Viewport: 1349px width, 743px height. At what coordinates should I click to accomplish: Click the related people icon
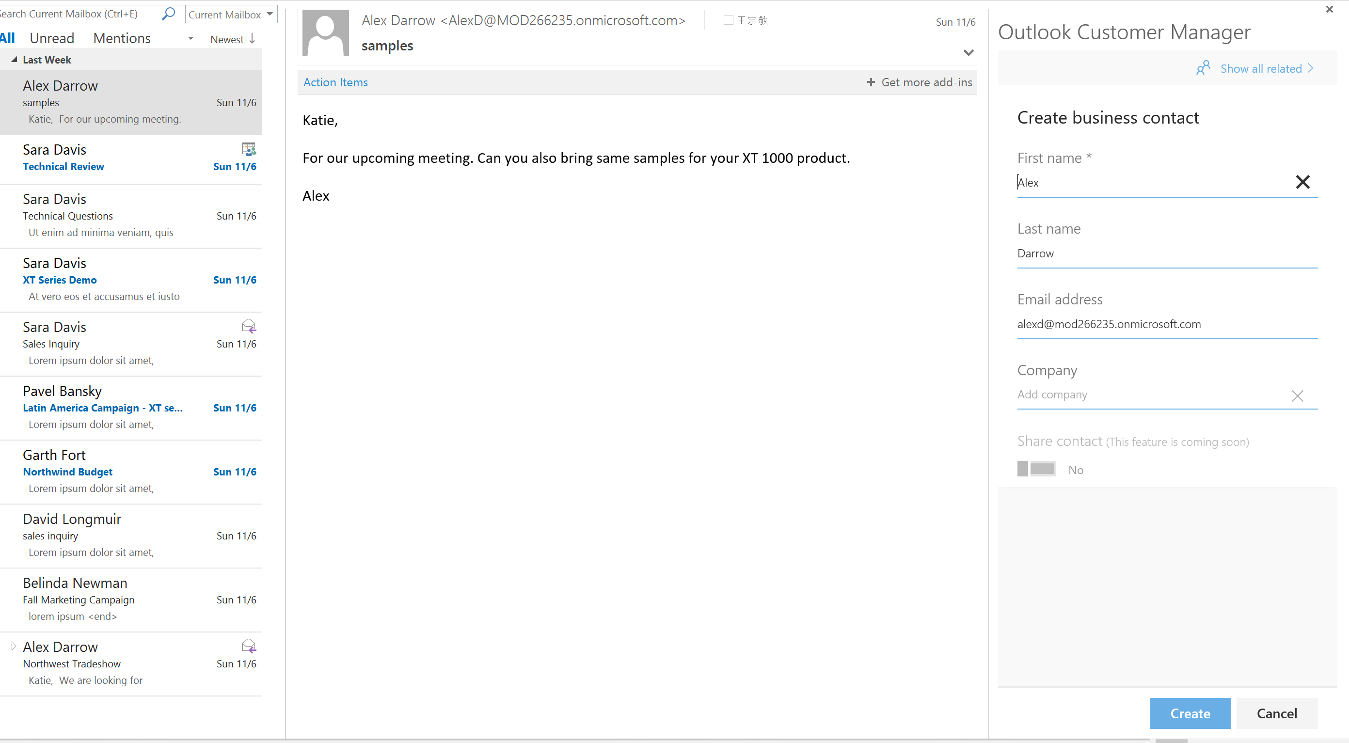point(1203,68)
